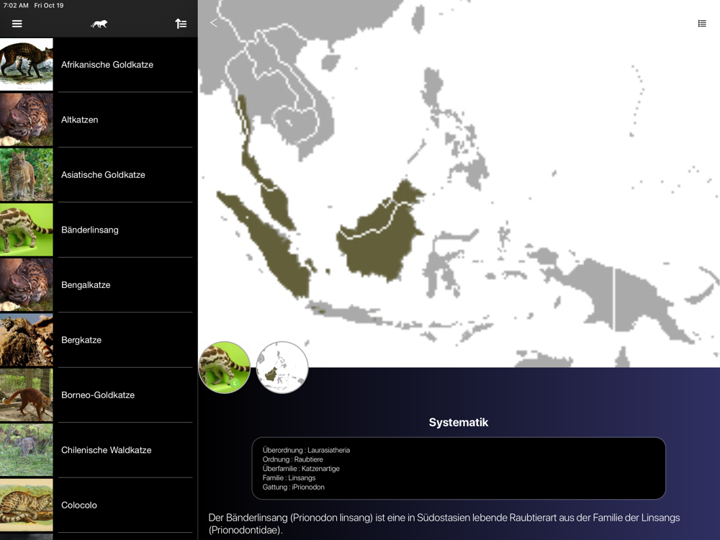Tap the Chilenische Waldkatze photo
Image resolution: width=720 pixels, height=540 pixels.
coord(26,450)
